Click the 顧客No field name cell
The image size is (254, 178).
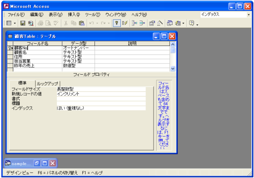coord(38,48)
